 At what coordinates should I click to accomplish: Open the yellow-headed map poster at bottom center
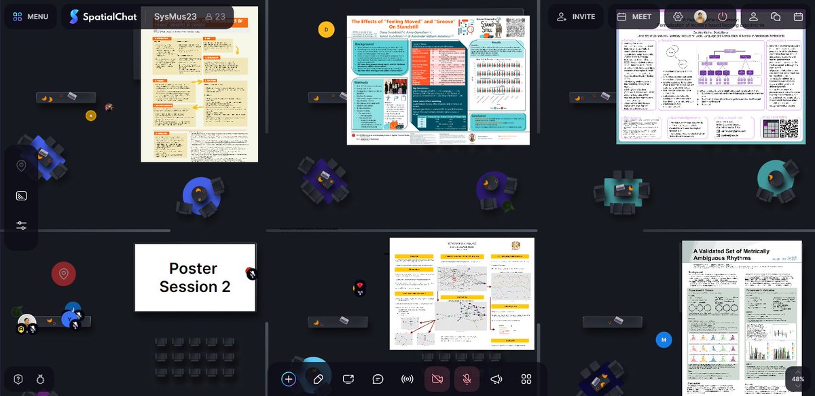coord(462,293)
